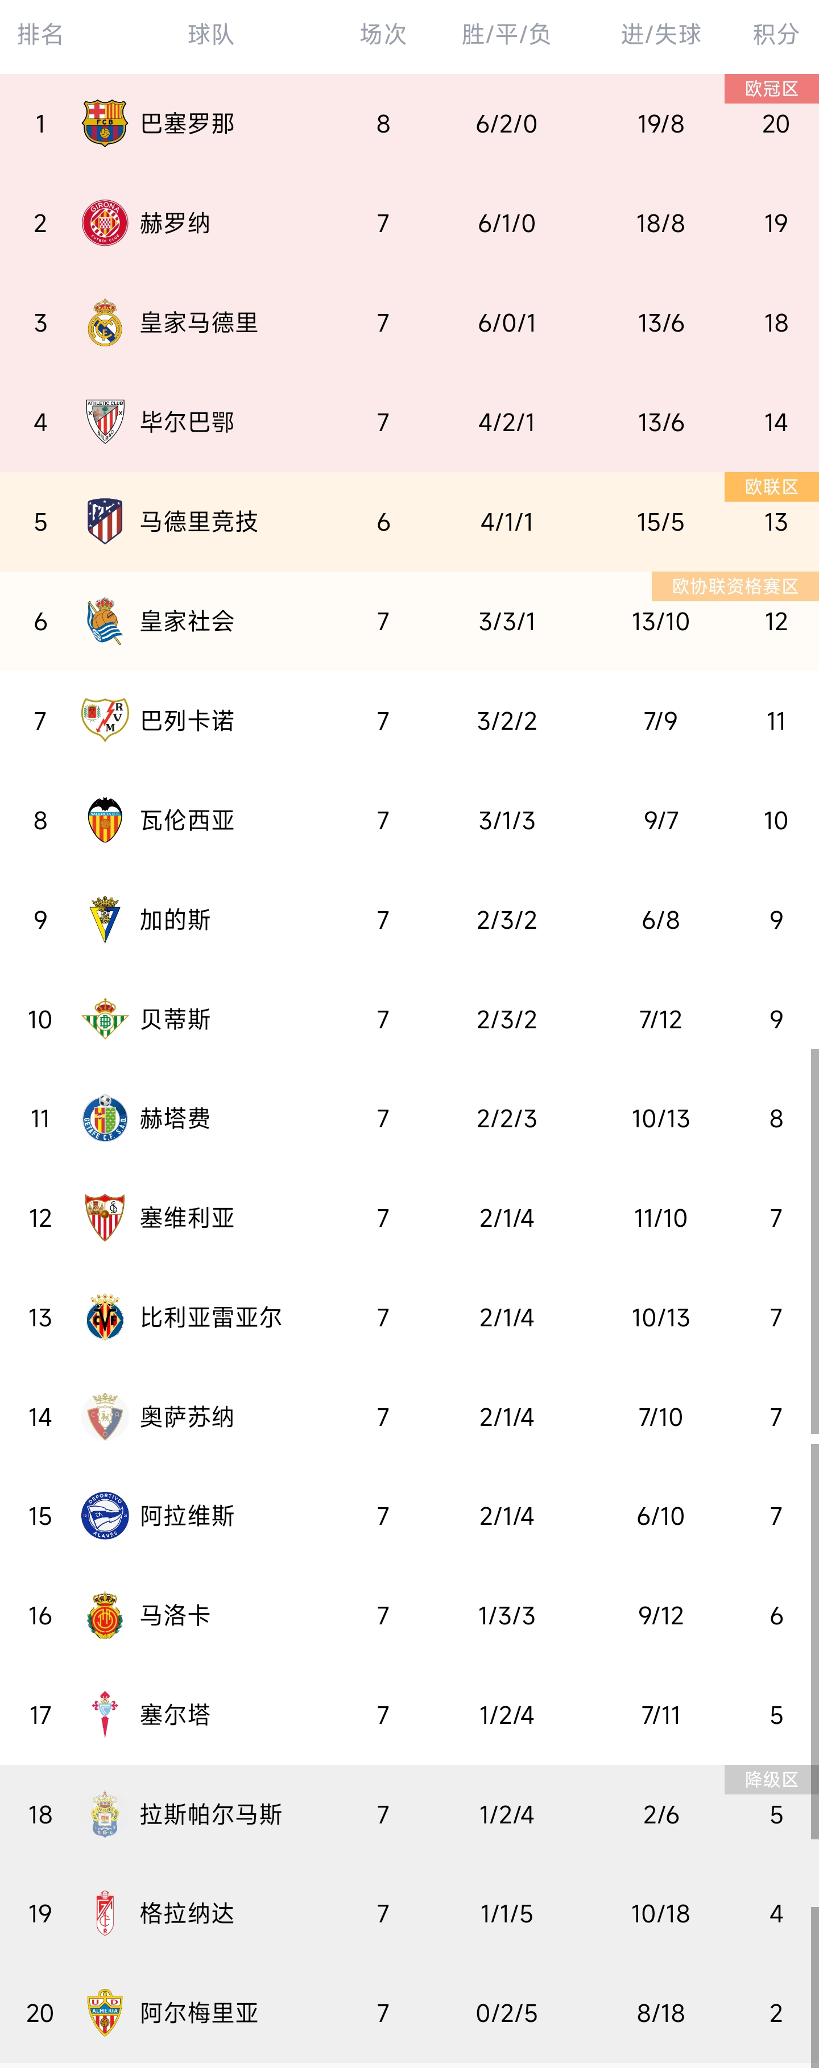Tap the Girona team logo
Image resolution: width=819 pixels, height=2068 pixels.
105,223
